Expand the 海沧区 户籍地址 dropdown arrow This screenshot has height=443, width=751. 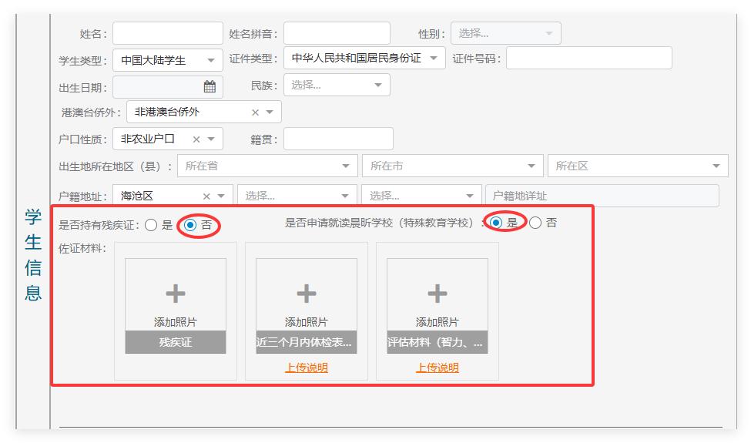point(221,196)
